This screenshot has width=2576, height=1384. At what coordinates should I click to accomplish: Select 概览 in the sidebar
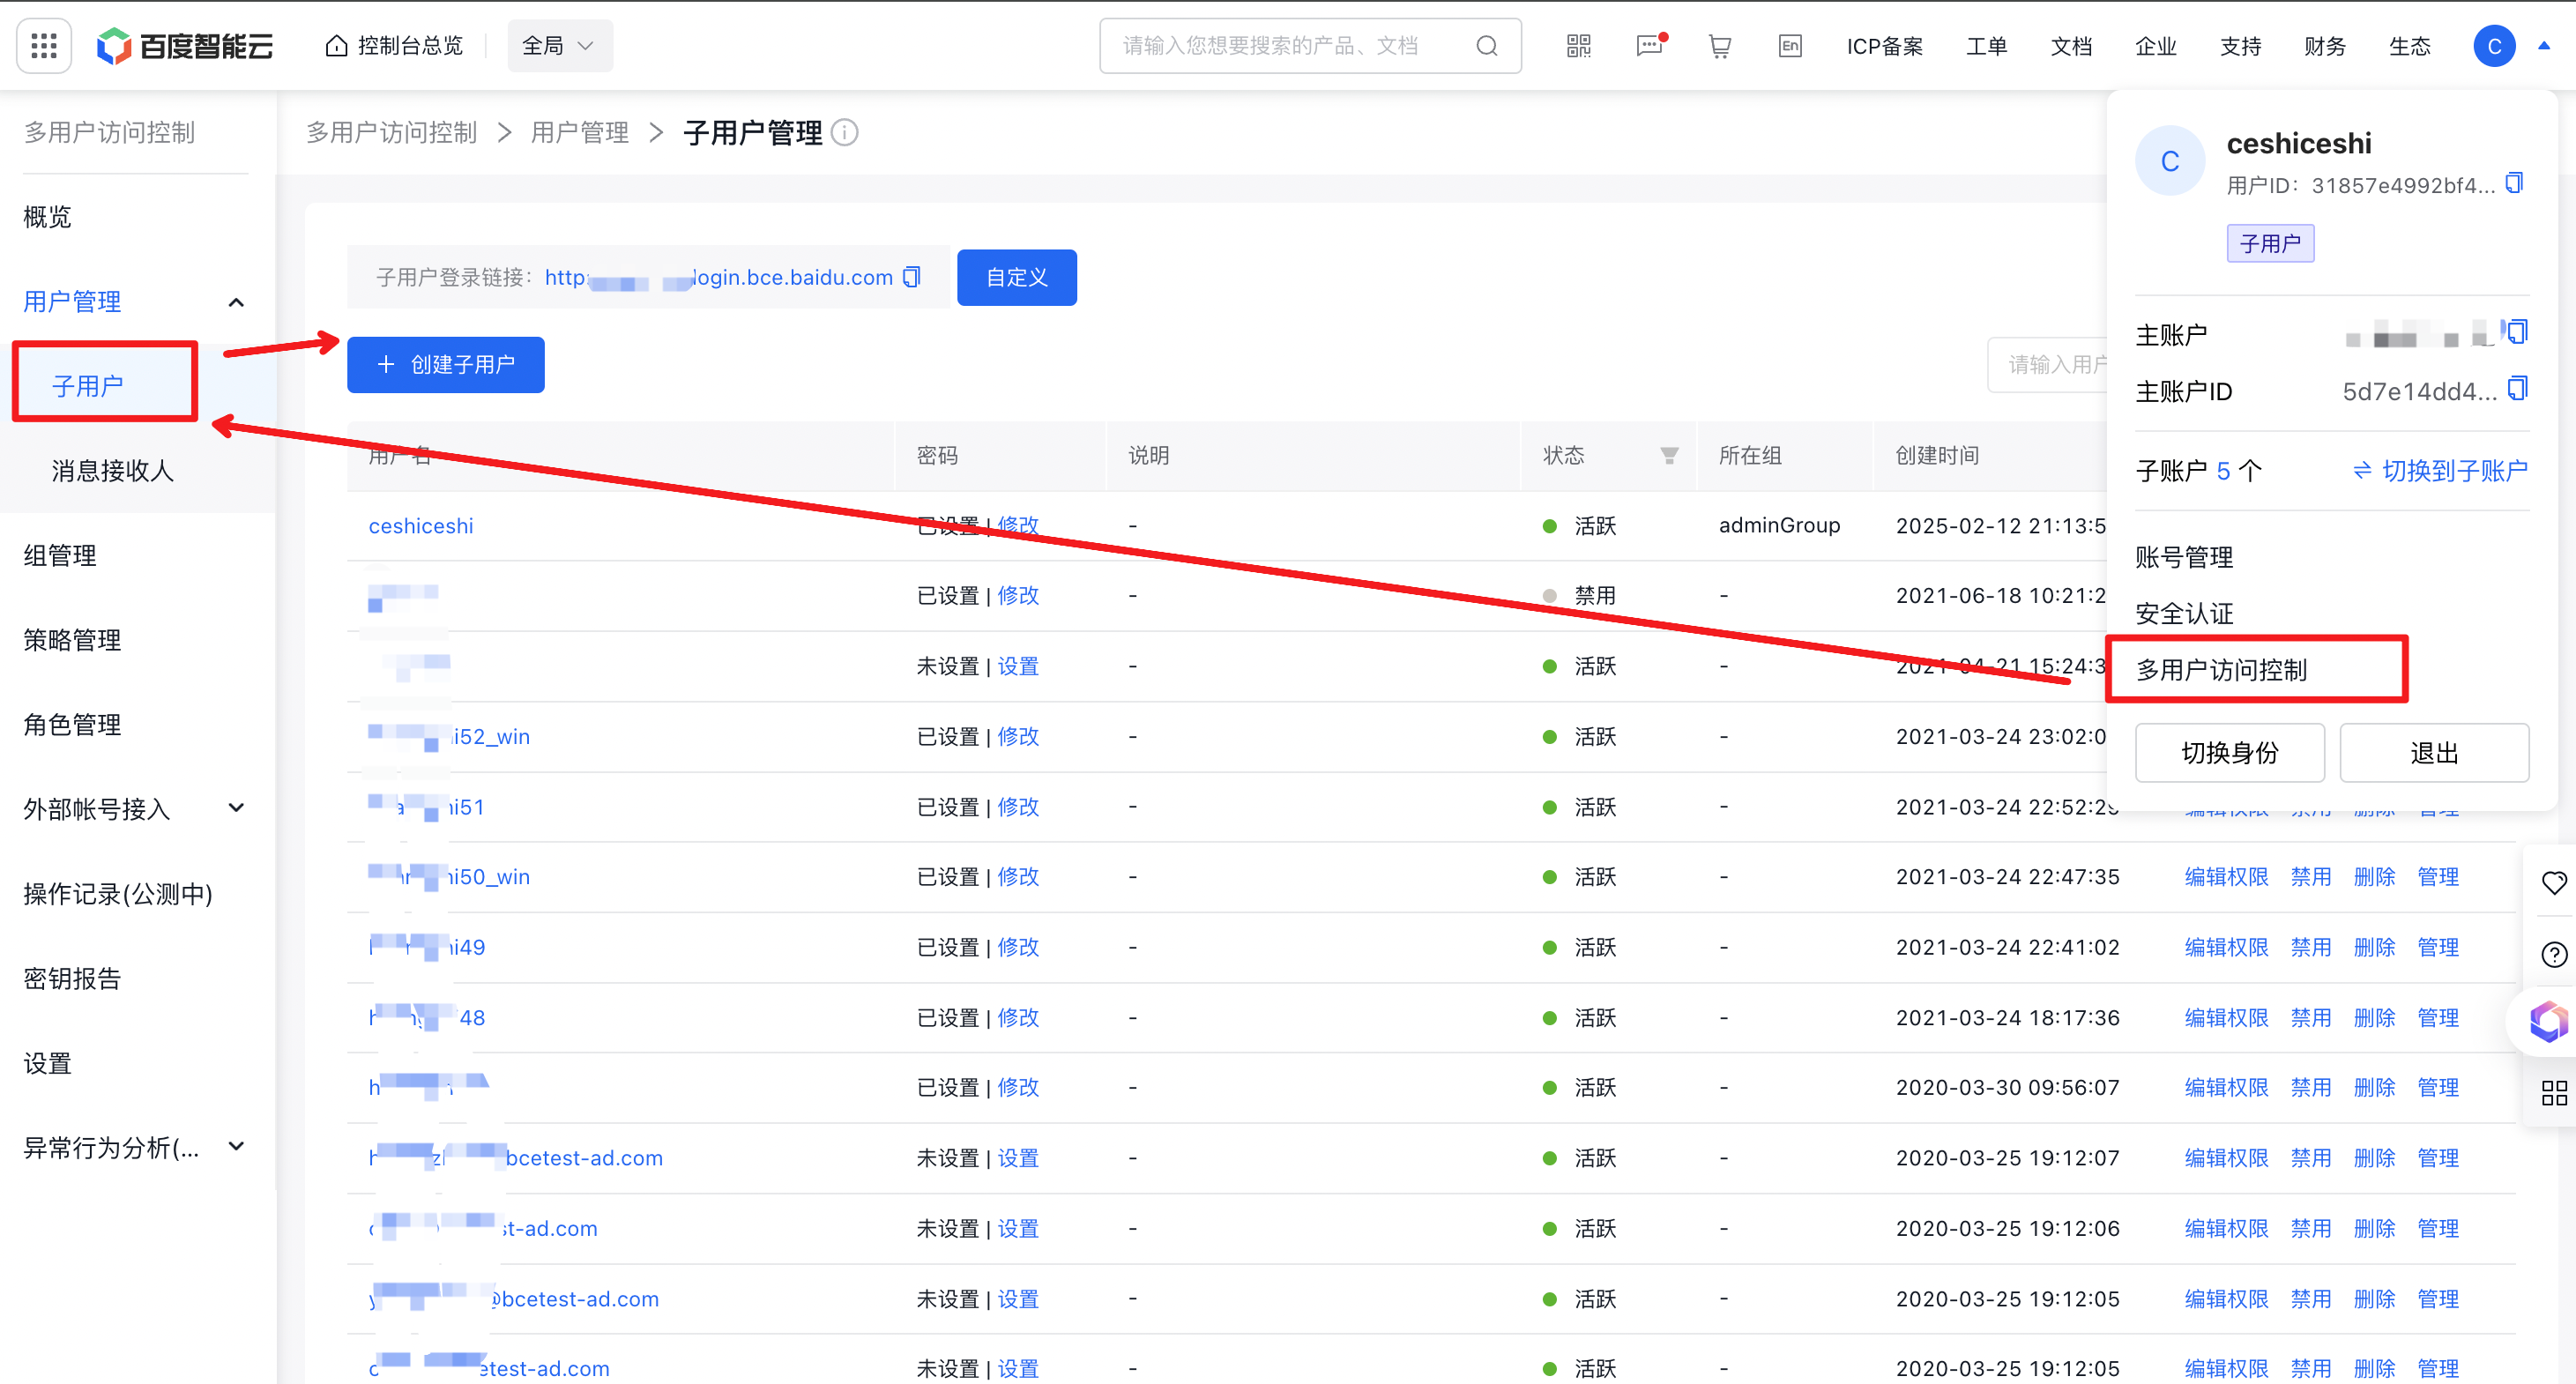48,217
